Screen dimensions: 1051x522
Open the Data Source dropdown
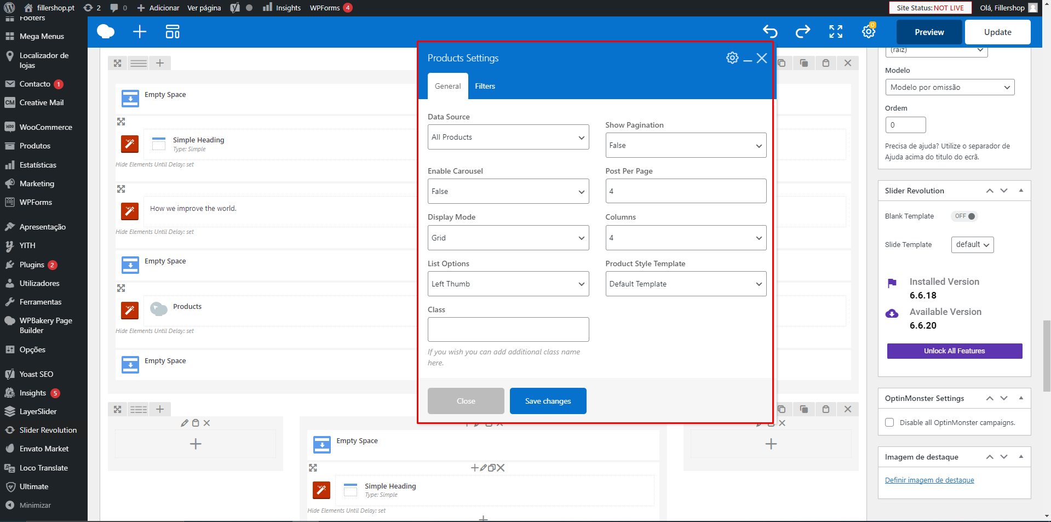[508, 137]
